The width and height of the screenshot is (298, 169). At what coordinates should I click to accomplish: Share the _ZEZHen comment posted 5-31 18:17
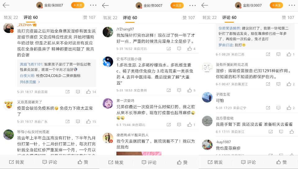(x=67, y=92)
